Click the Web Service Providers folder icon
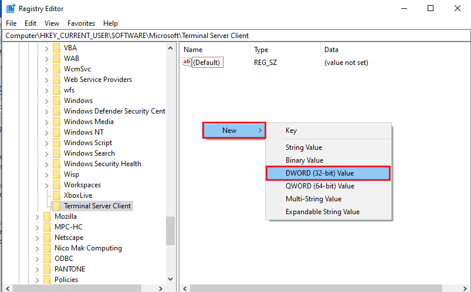The image size is (471, 292). [x=56, y=80]
